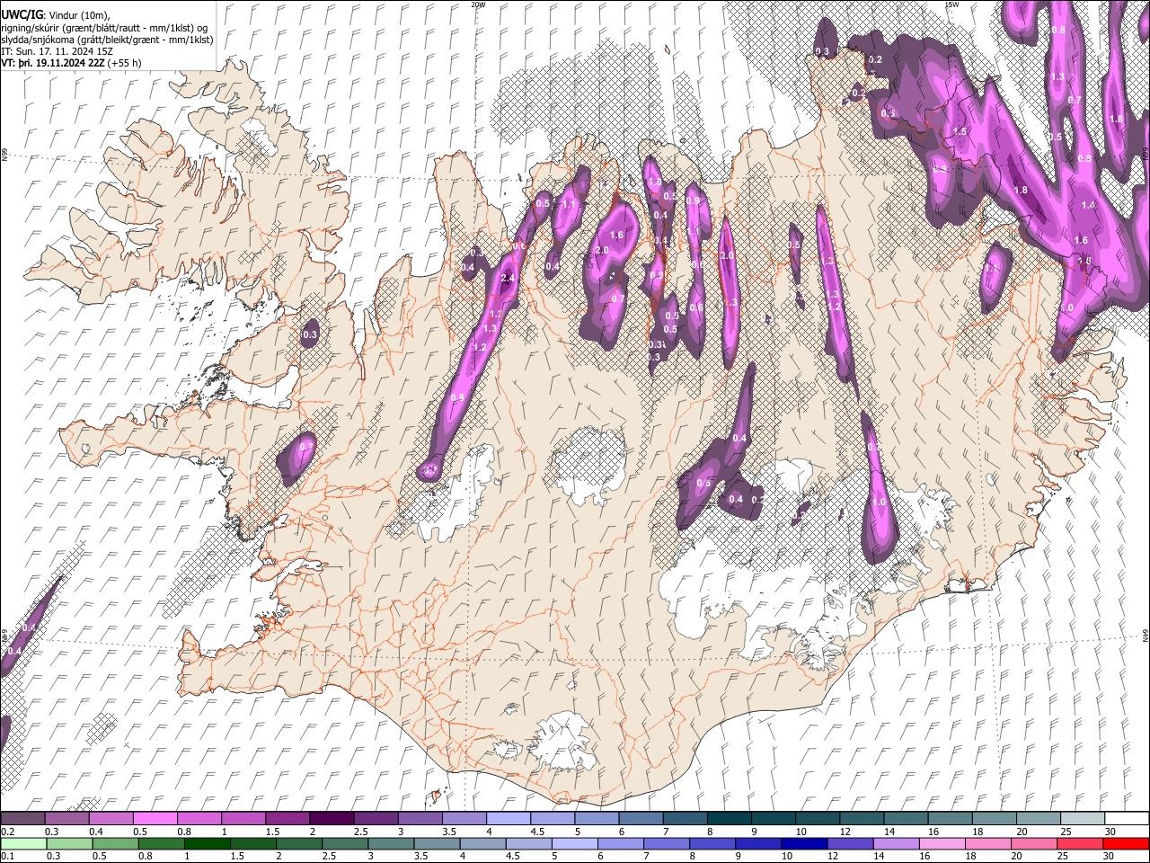Viewport: 1150px width, 863px height.
Task: Click the dark teal 8 swatch in upper legend
Action: pos(729,818)
